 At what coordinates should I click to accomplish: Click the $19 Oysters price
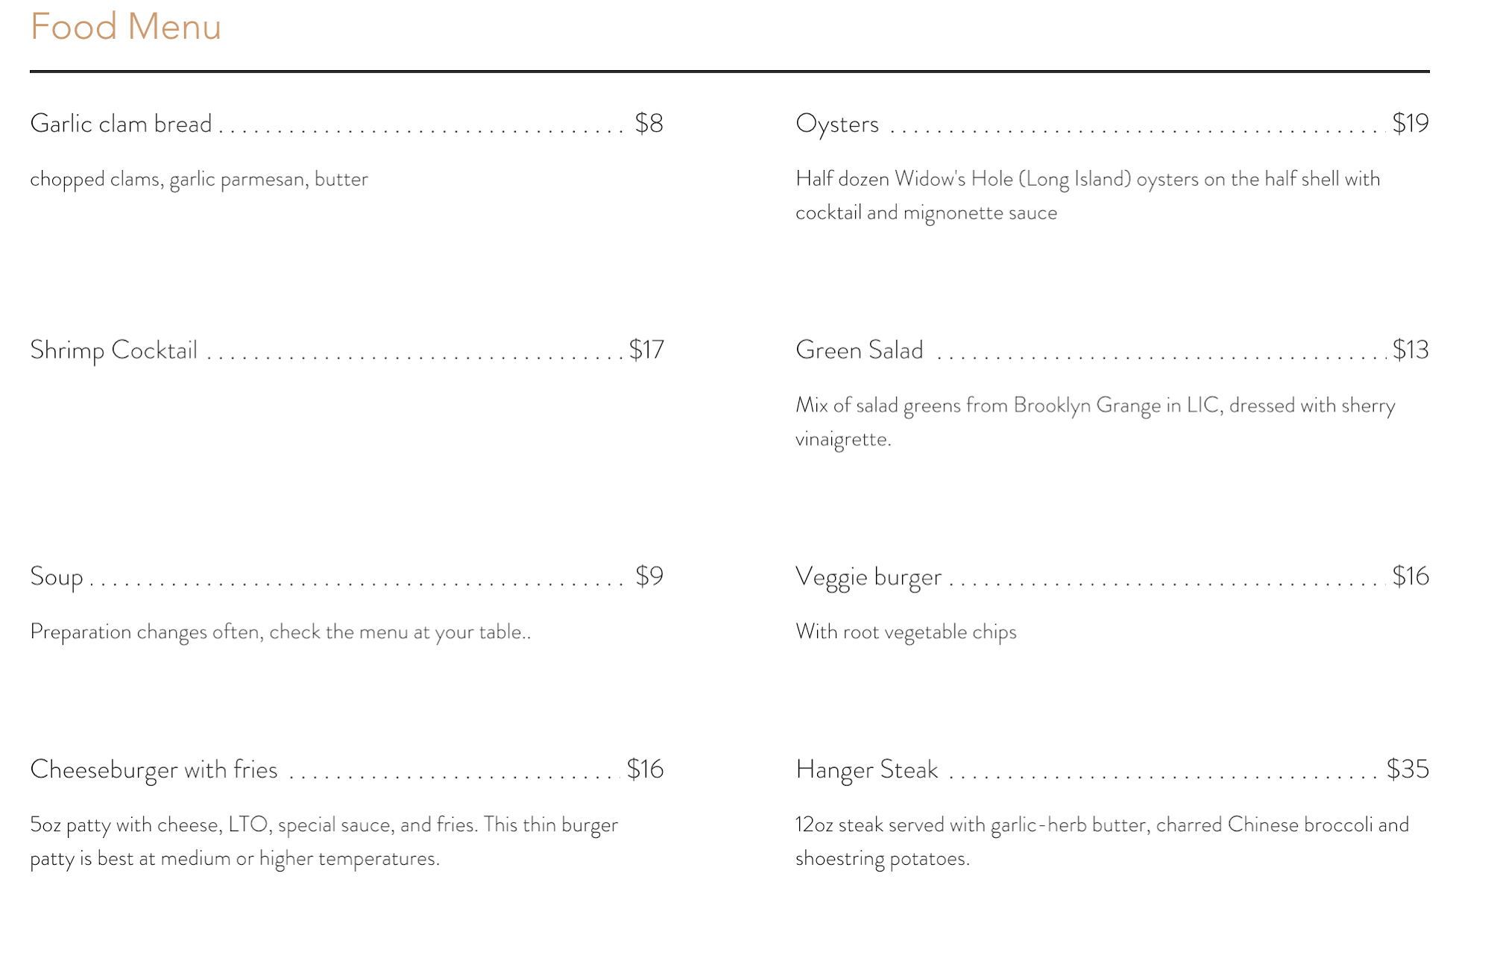click(1410, 124)
